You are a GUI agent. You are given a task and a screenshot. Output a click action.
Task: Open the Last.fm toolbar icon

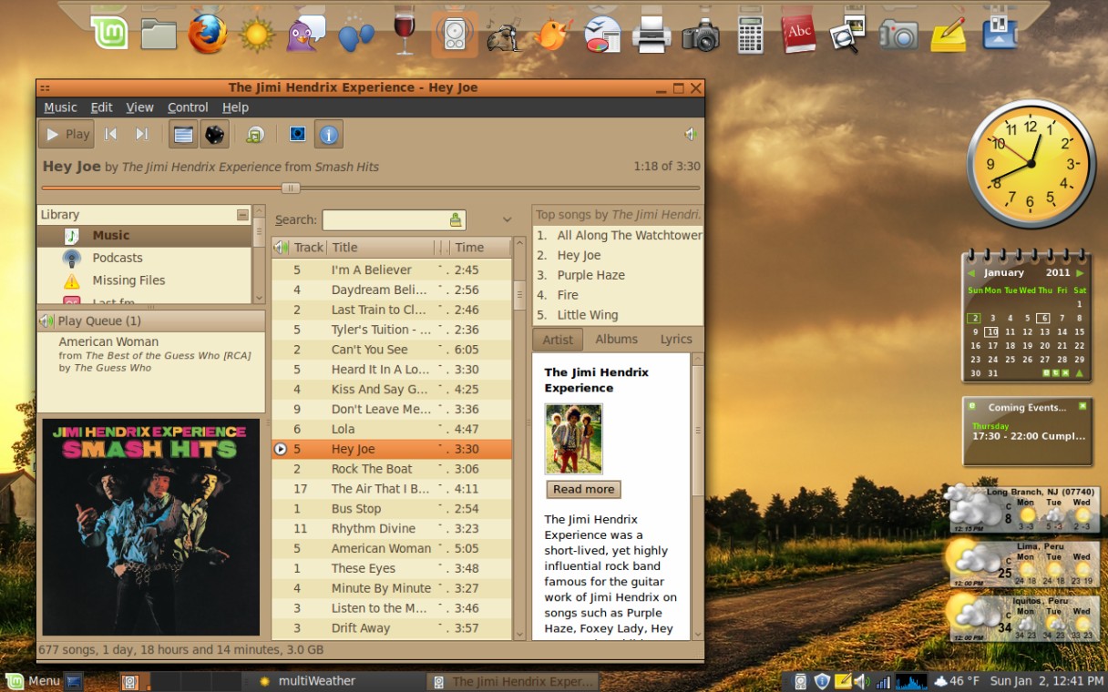255,135
